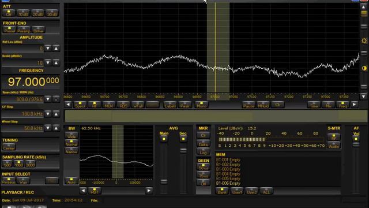The height and width of the screenshot is (208, 369).
Task: Select memory entry B1-003 Empty
Action: tap(228, 169)
